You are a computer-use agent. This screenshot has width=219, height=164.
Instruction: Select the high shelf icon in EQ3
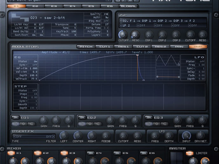pos(164,124)
